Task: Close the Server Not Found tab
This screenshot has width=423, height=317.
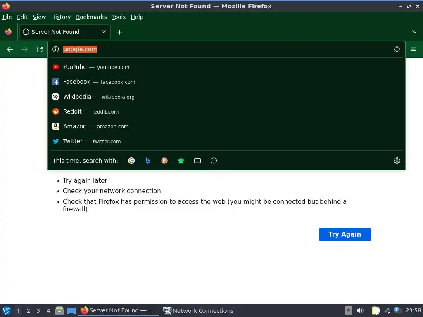Action: (x=104, y=32)
